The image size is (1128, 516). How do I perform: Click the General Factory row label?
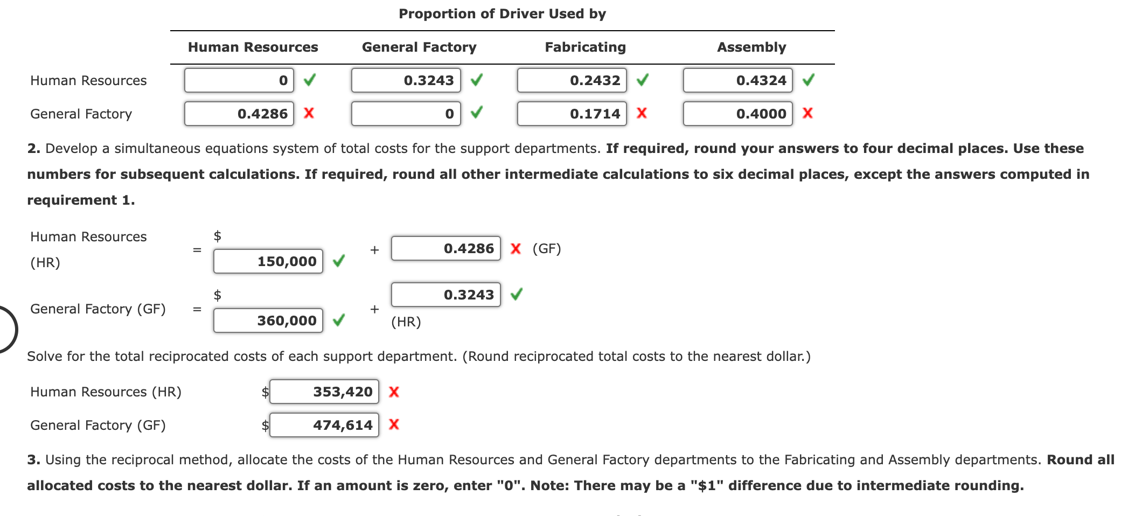click(80, 114)
